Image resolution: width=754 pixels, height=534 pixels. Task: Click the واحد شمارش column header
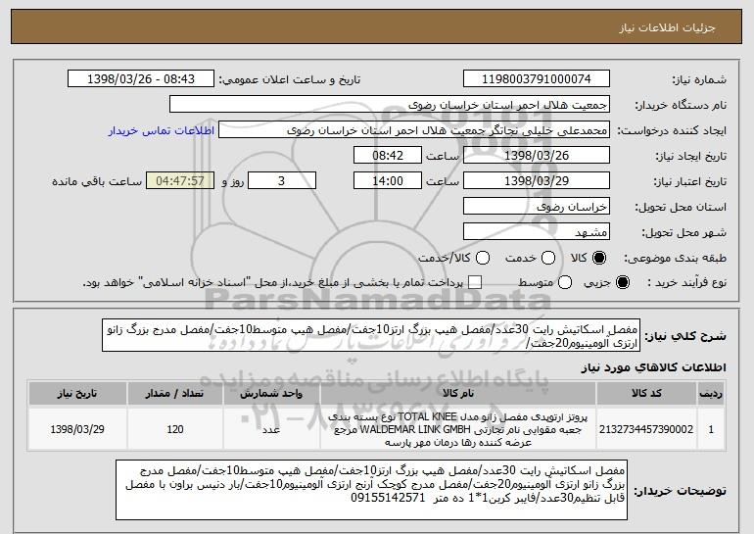tap(271, 394)
